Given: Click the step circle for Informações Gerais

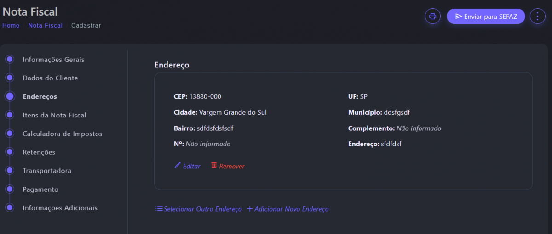Looking at the screenshot, I should coord(10,59).
